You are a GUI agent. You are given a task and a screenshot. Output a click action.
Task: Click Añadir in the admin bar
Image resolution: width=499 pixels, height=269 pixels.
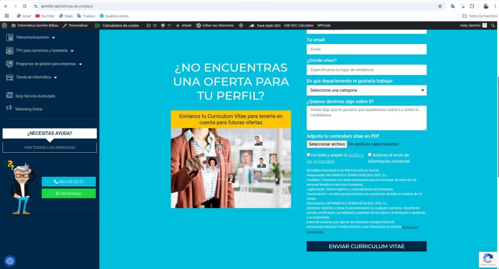point(184,25)
